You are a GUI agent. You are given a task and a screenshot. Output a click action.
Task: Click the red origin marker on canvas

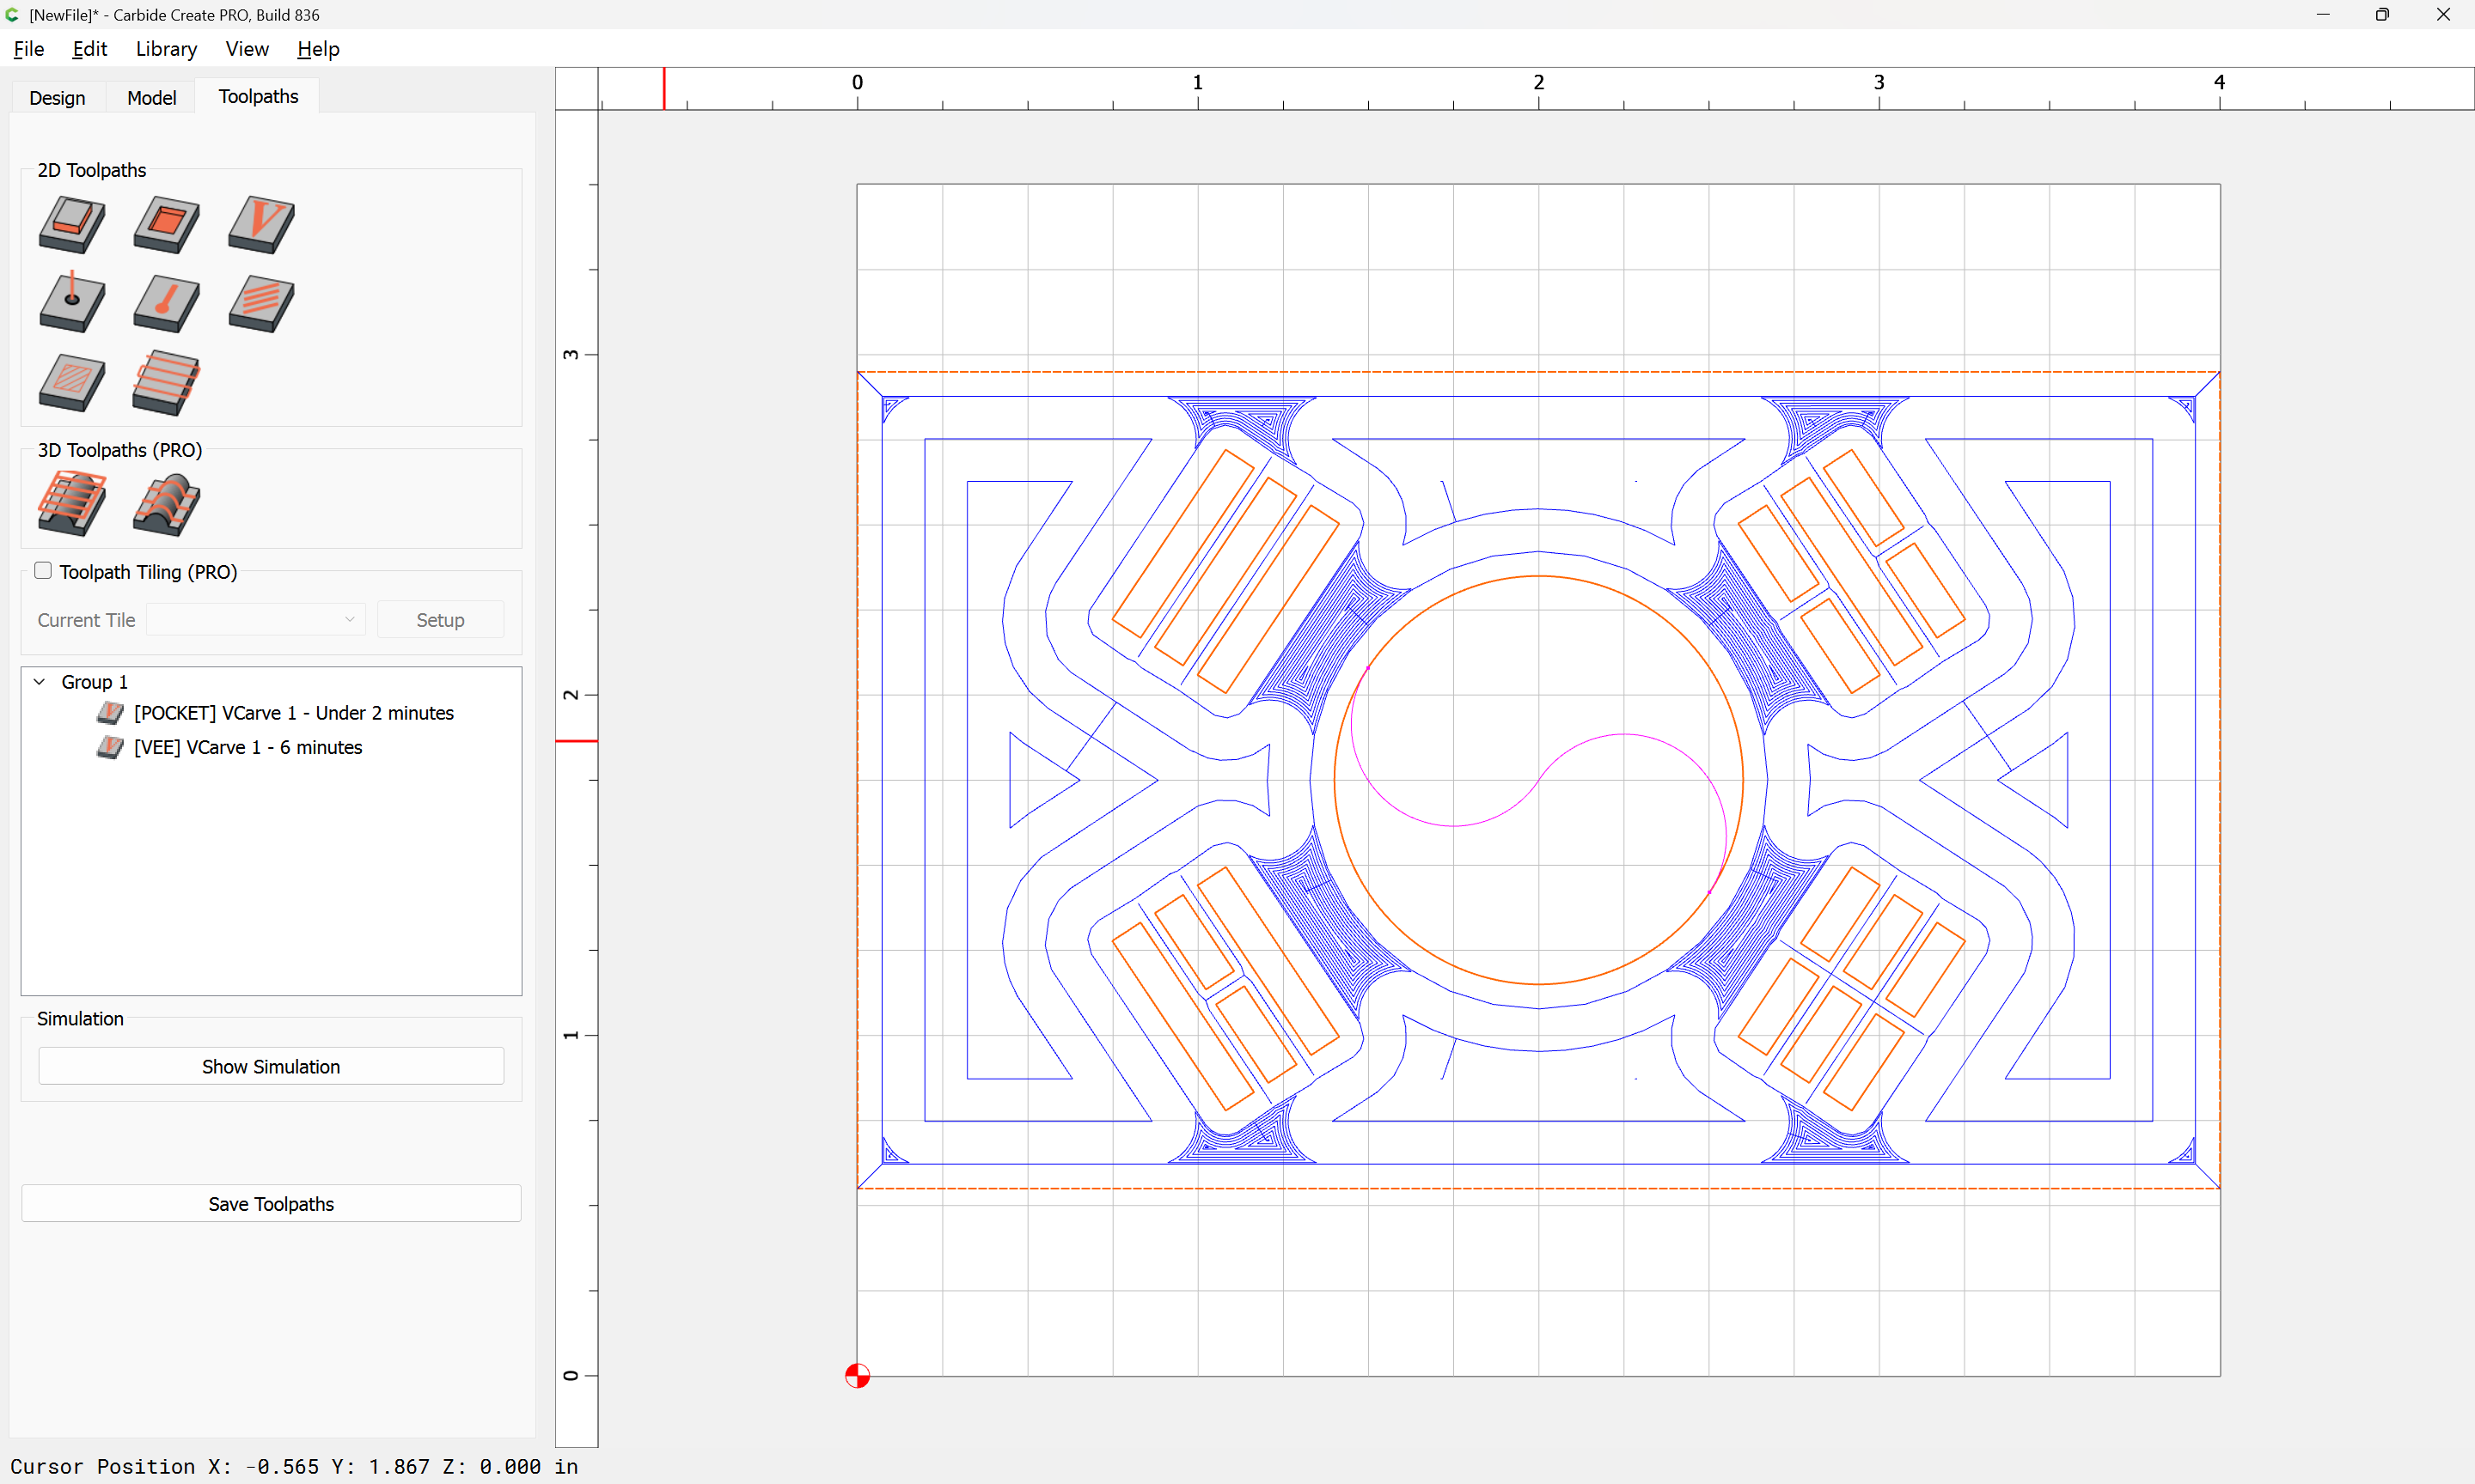[858, 1376]
